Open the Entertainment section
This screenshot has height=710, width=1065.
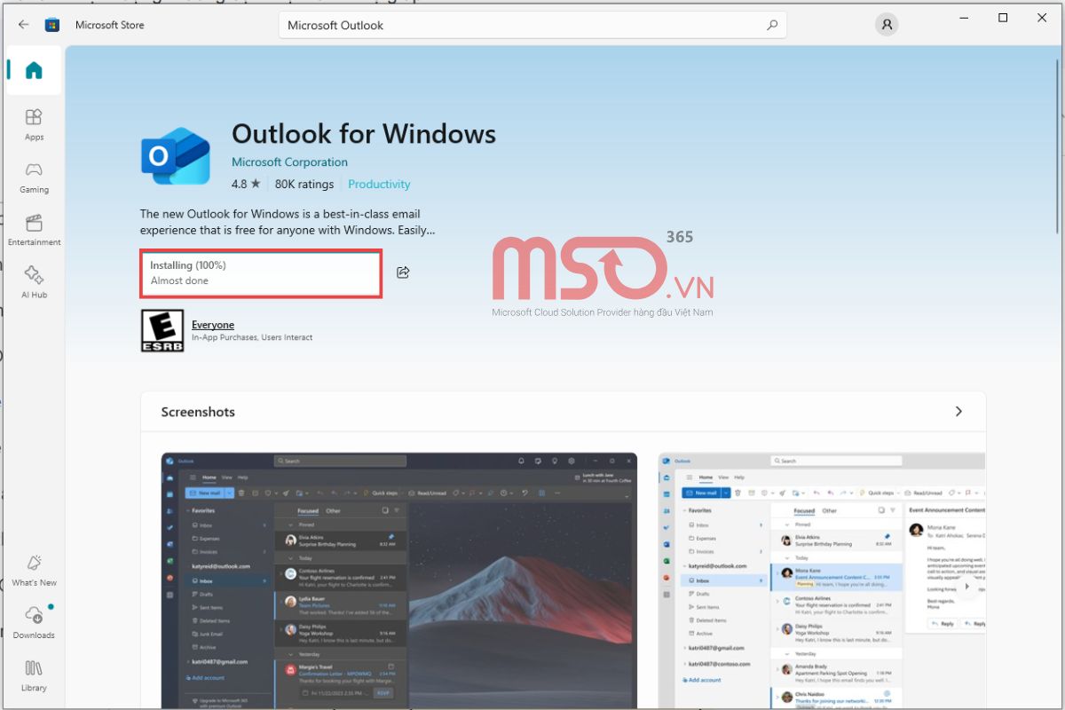point(34,229)
